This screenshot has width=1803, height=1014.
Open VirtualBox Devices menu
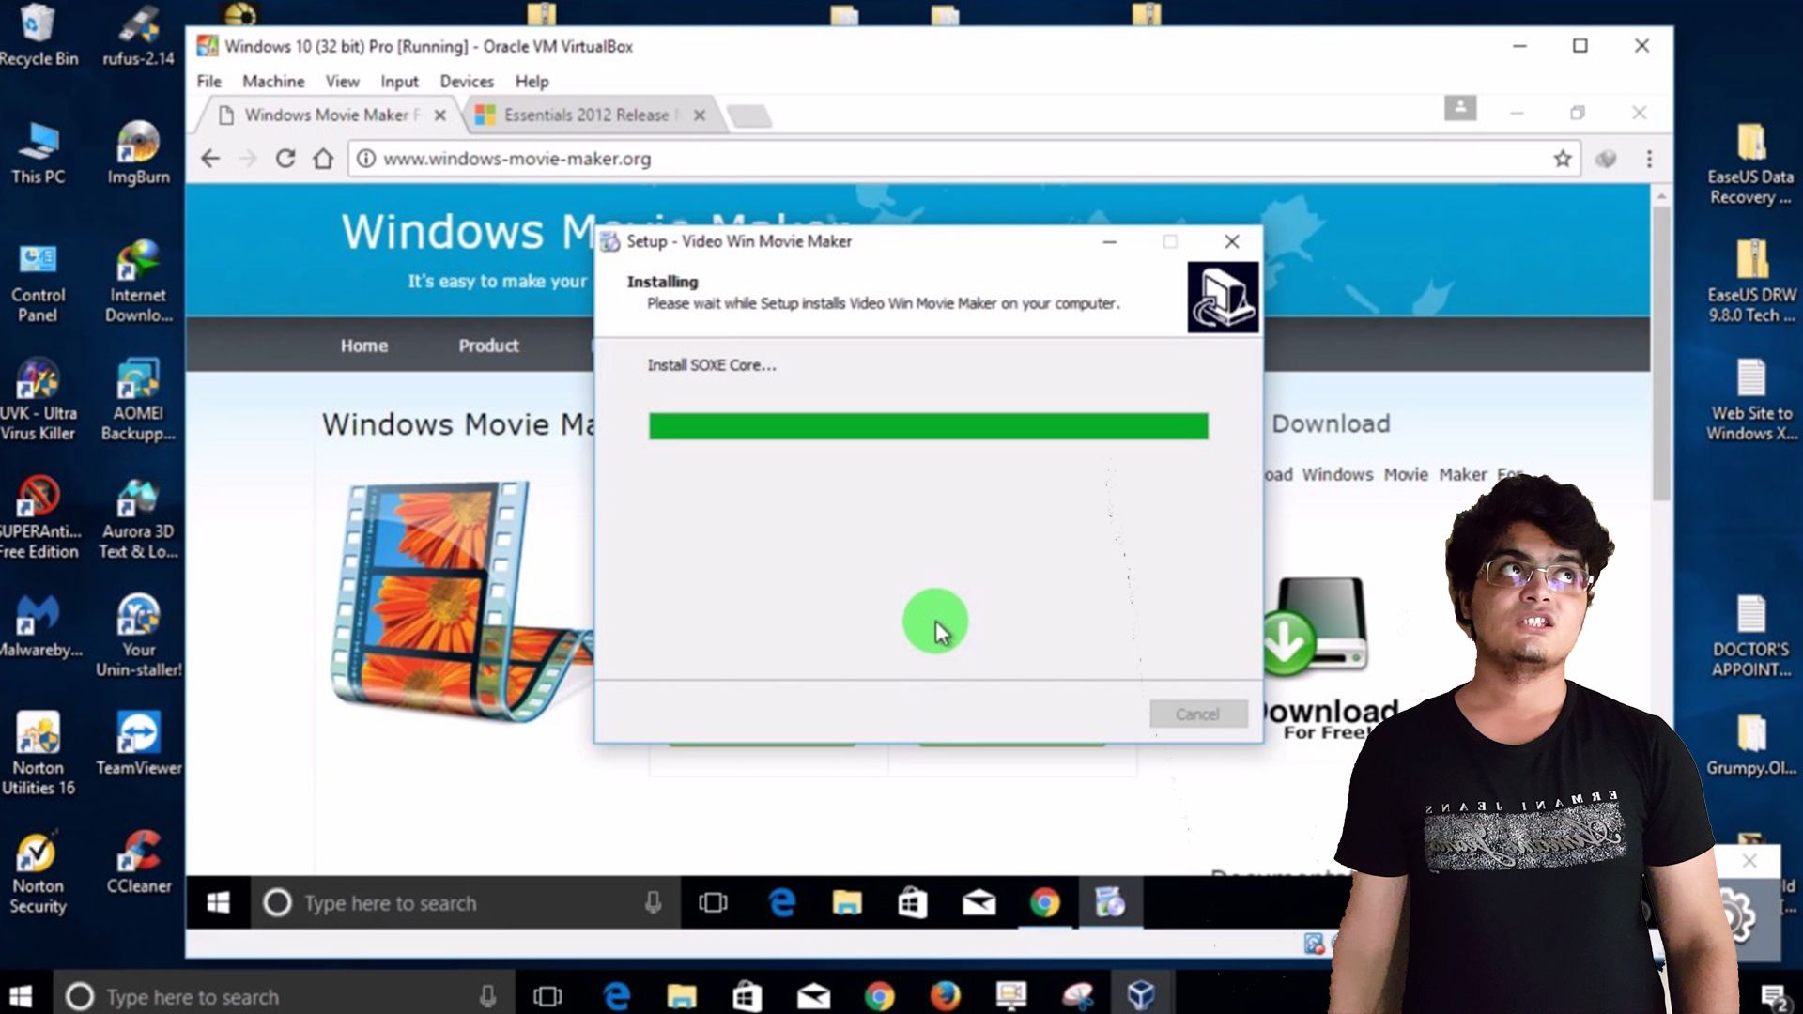pyautogui.click(x=467, y=82)
